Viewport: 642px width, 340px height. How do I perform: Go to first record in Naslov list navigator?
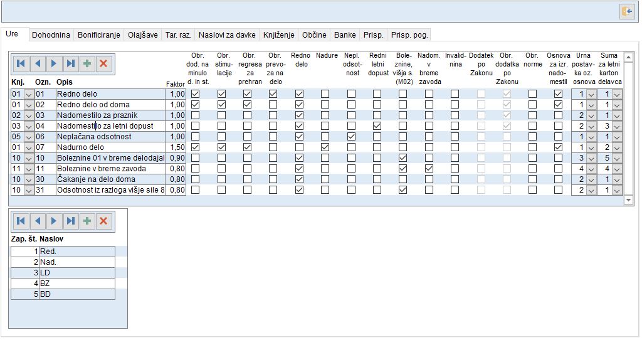pyautogui.click(x=21, y=221)
